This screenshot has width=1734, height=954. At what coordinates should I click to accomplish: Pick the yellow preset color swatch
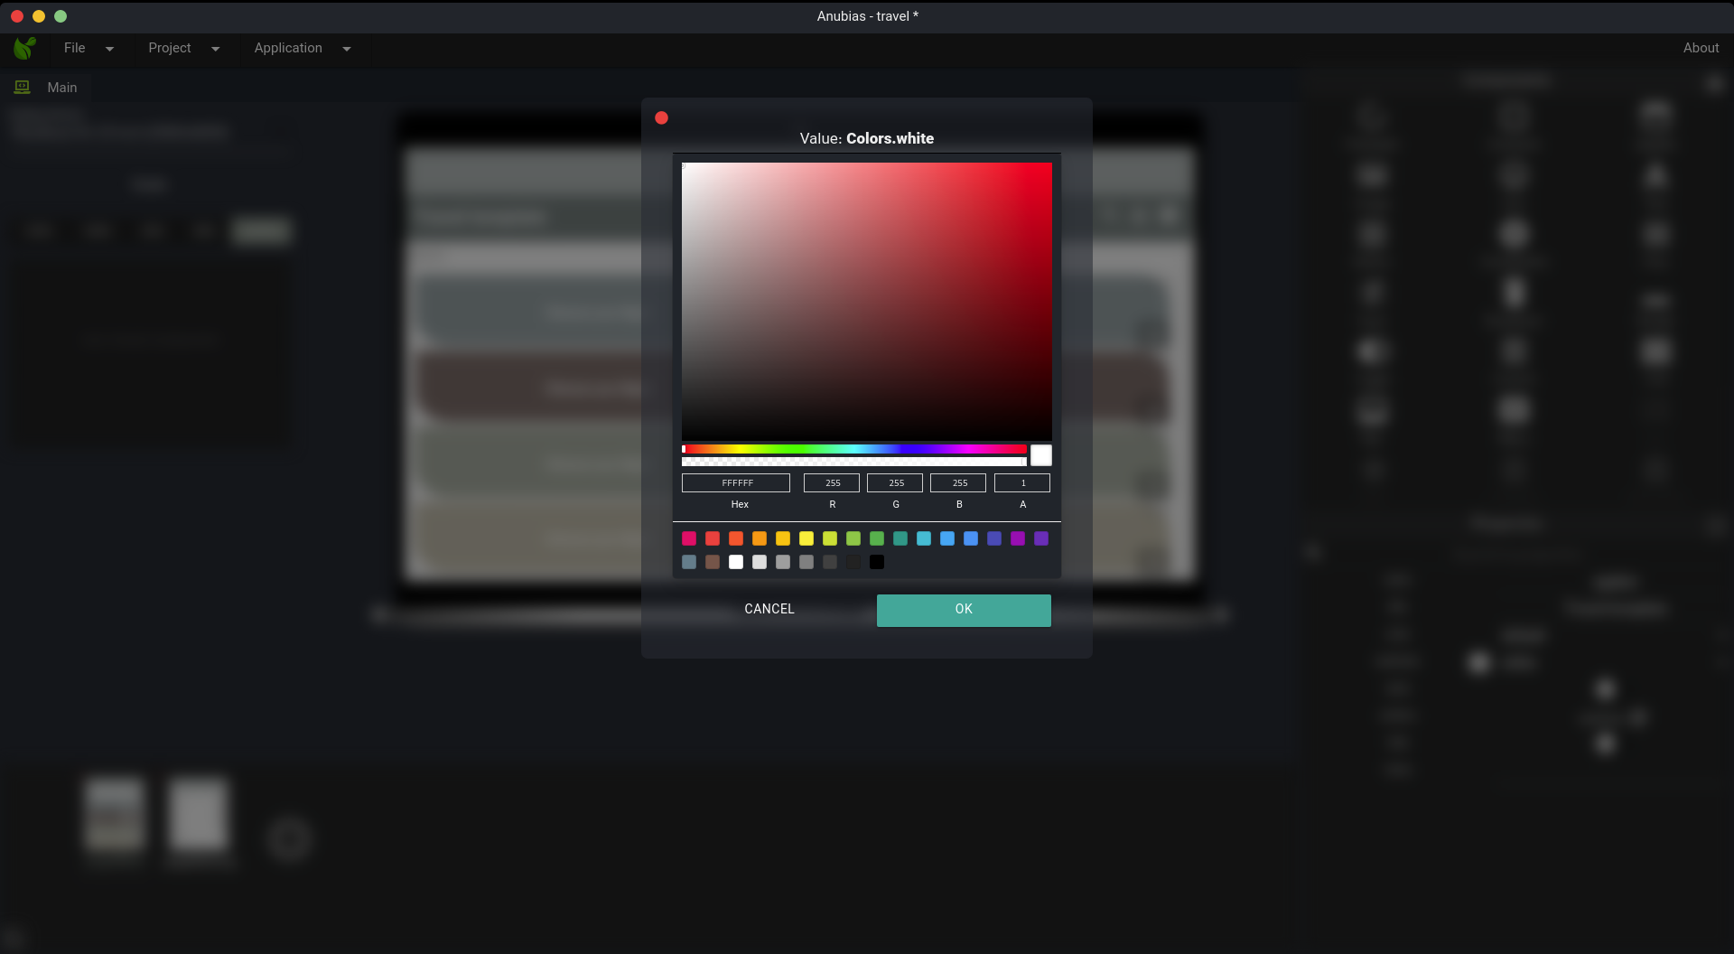click(806, 538)
